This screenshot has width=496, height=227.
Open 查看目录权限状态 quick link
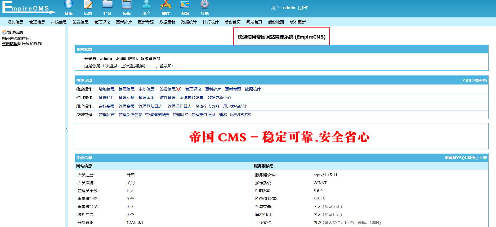[x=235, y=115]
